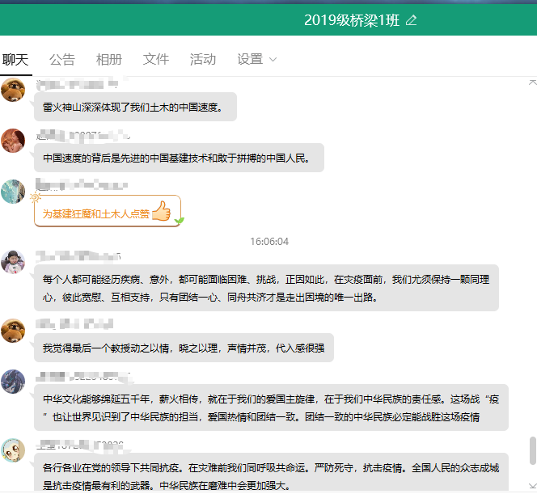Click the avatar beside the 中华文化能够绵延五千年 message

pyautogui.click(x=13, y=382)
